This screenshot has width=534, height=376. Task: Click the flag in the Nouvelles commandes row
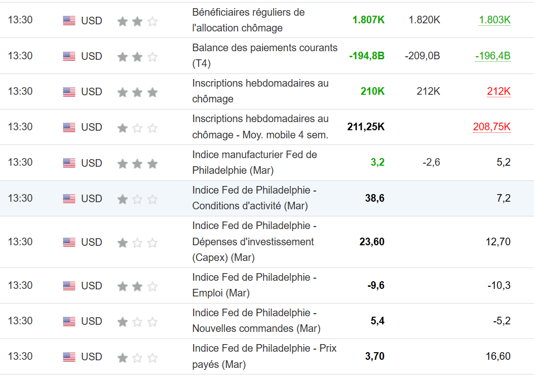(69, 322)
